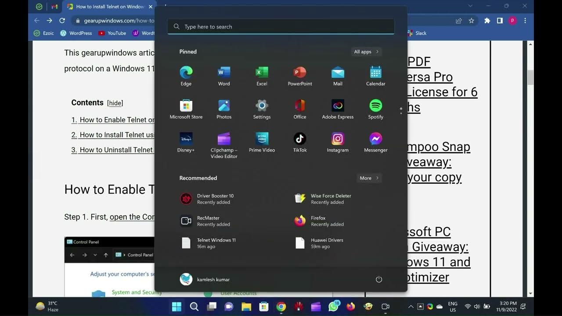Screen dimensions: 562x316
Task: Toggle Chrome side panel
Action: (500, 21)
